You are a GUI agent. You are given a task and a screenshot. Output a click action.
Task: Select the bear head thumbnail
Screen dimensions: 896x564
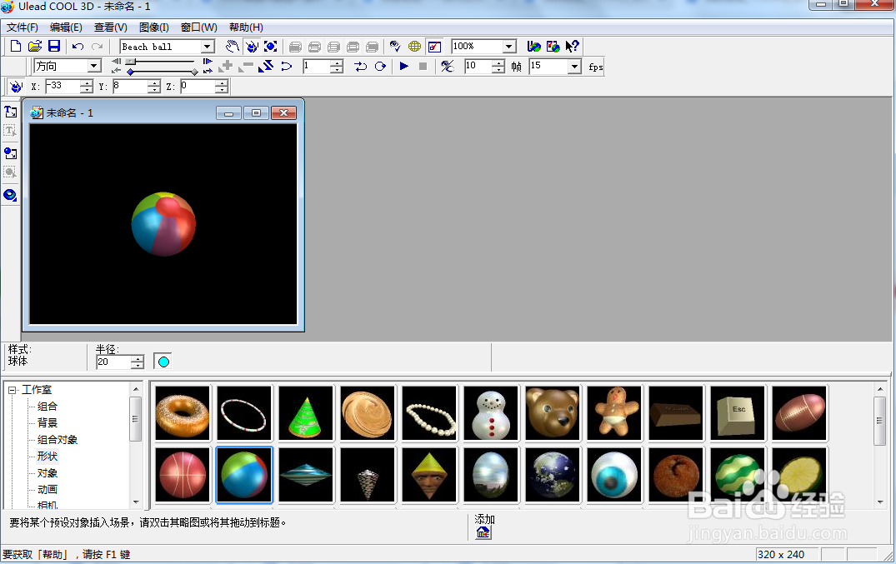(x=553, y=413)
